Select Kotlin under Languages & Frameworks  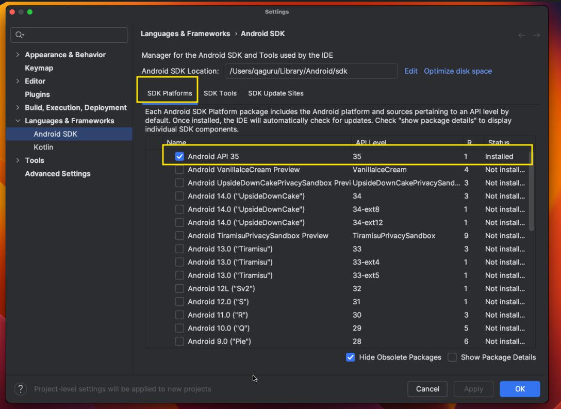pyautogui.click(x=43, y=147)
